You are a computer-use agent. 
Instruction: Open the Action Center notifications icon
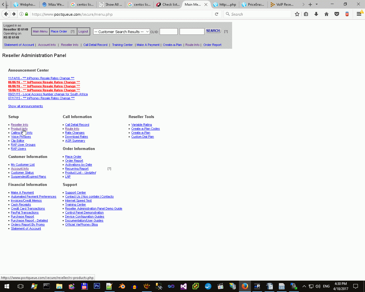(x=356, y=286)
